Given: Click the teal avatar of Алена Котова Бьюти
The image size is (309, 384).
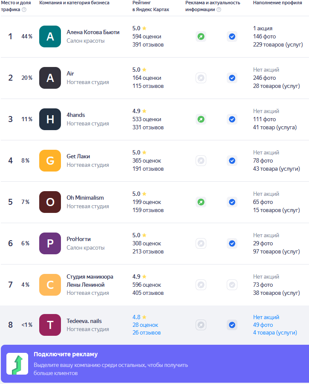Looking at the screenshot, I should tap(50, 37).
